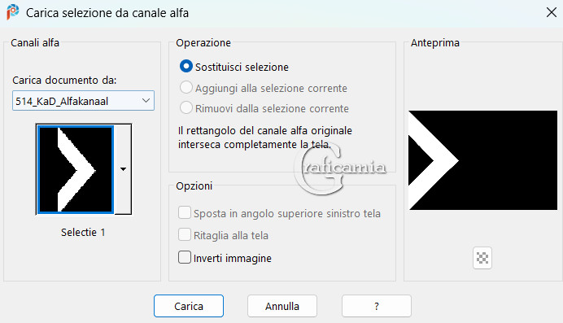
Task: Cancel with the Annulla button
Action: click(282, 306)
